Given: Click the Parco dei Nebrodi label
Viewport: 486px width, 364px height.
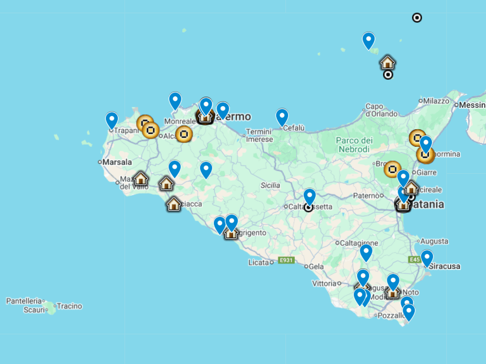Looking at the screenshot, I should (353, 145).
